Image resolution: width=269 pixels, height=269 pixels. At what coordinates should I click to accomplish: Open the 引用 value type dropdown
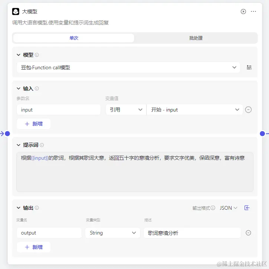[126, 110]
